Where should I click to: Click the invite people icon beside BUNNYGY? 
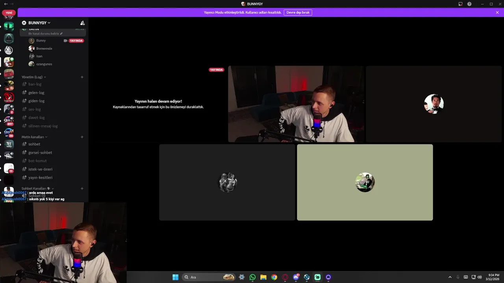[82, 23]
